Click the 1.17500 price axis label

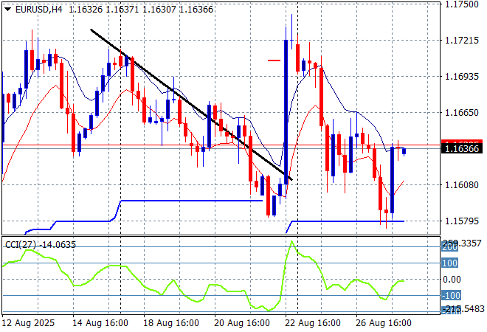(x=462, y=4)
